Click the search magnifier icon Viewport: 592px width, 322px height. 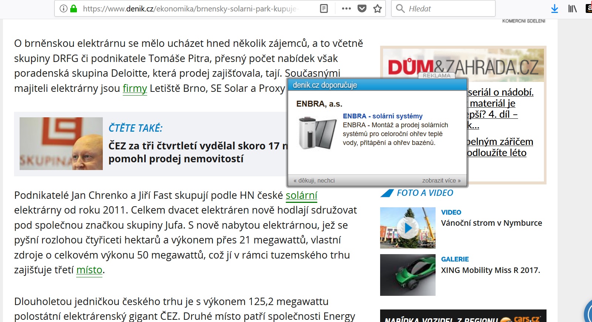pos(400,8)
